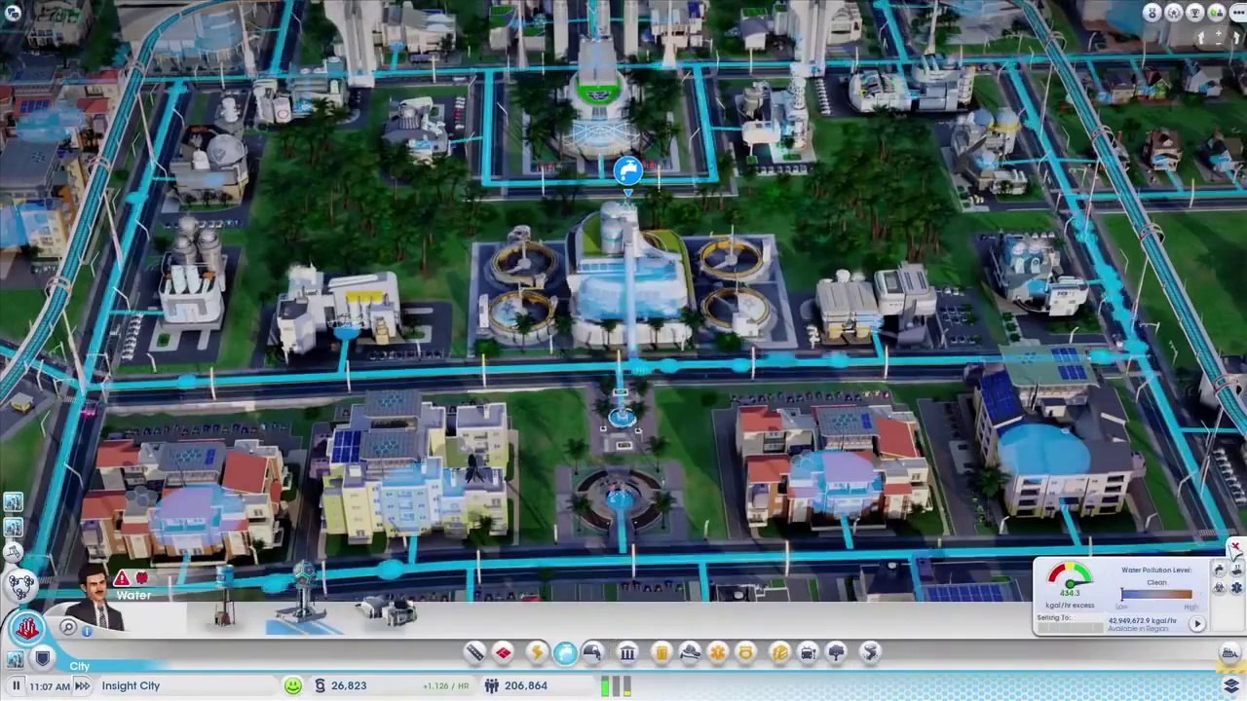The width and height of the screenshot is (1247, 701).
Task: Click the Insight City name
Action: point(131,685)
